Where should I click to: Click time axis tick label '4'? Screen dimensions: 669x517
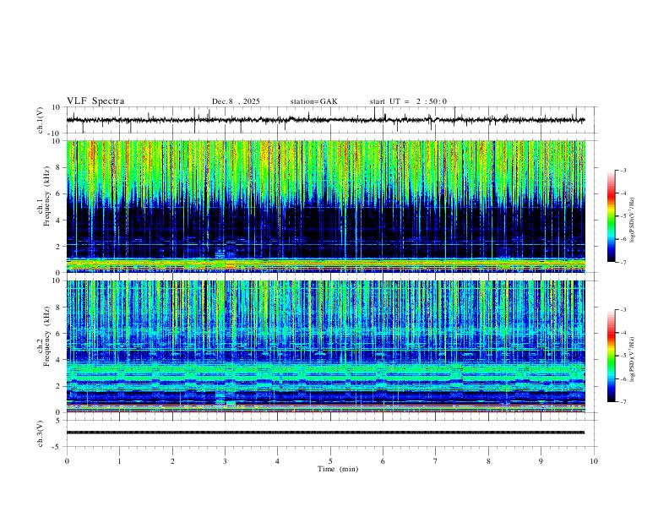click(278, 461)
